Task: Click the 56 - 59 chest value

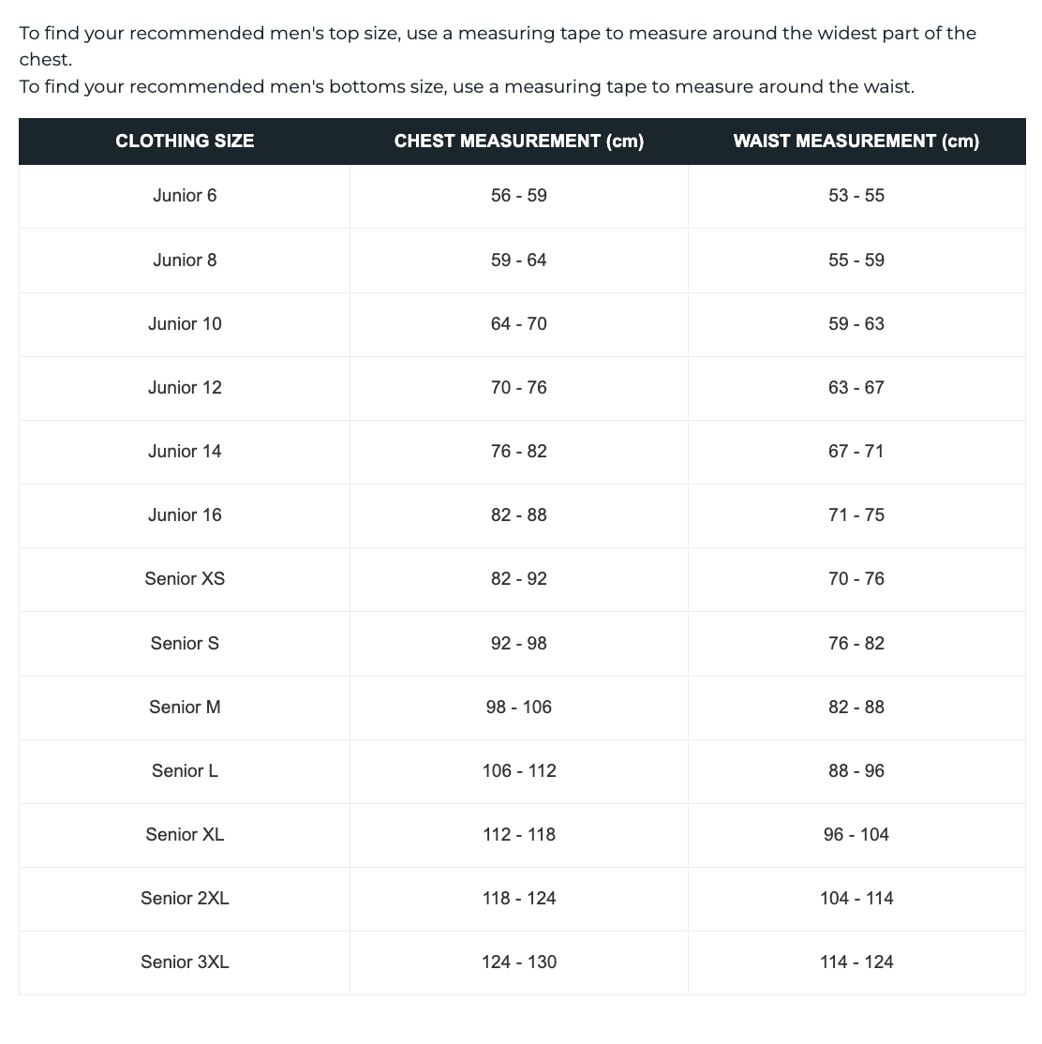Action: [x=519, y=196]
